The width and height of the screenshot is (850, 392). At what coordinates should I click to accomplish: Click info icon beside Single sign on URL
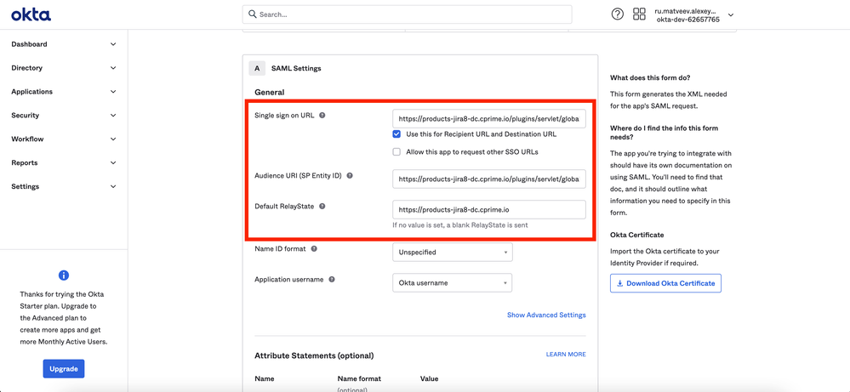click(x=322, y=116)
